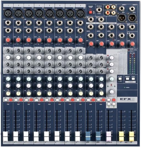Image resolution: width=141 pixels, height=147 pixels.
Task: Click the yellow MIX R master fader
Action: [132, 136]
